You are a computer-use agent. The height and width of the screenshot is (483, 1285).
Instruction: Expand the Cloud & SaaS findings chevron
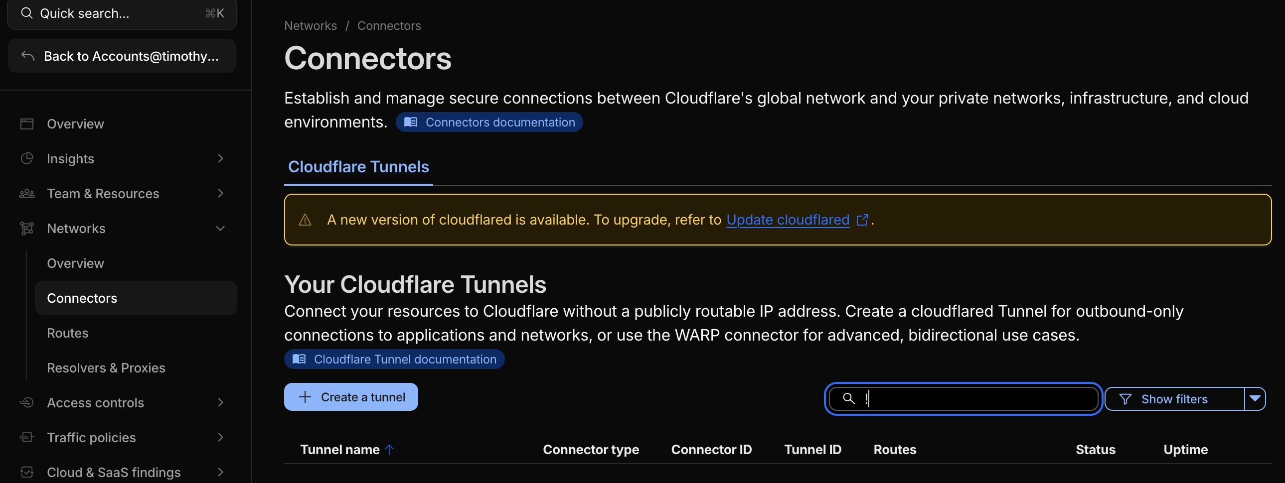220,472
